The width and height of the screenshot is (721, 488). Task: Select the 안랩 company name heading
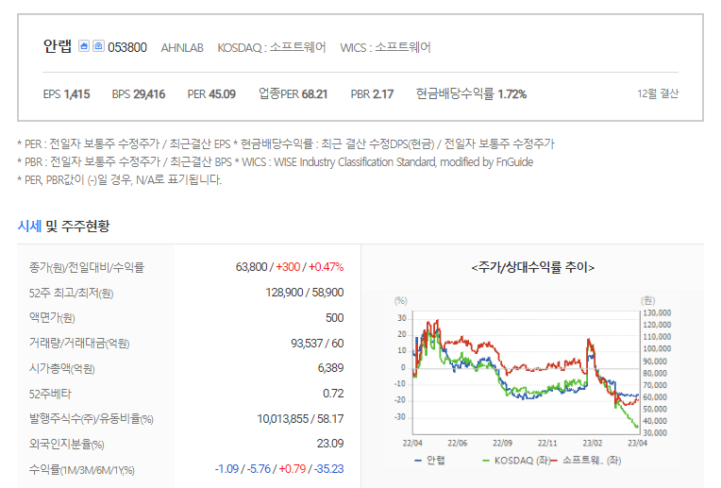pos(58,46)
